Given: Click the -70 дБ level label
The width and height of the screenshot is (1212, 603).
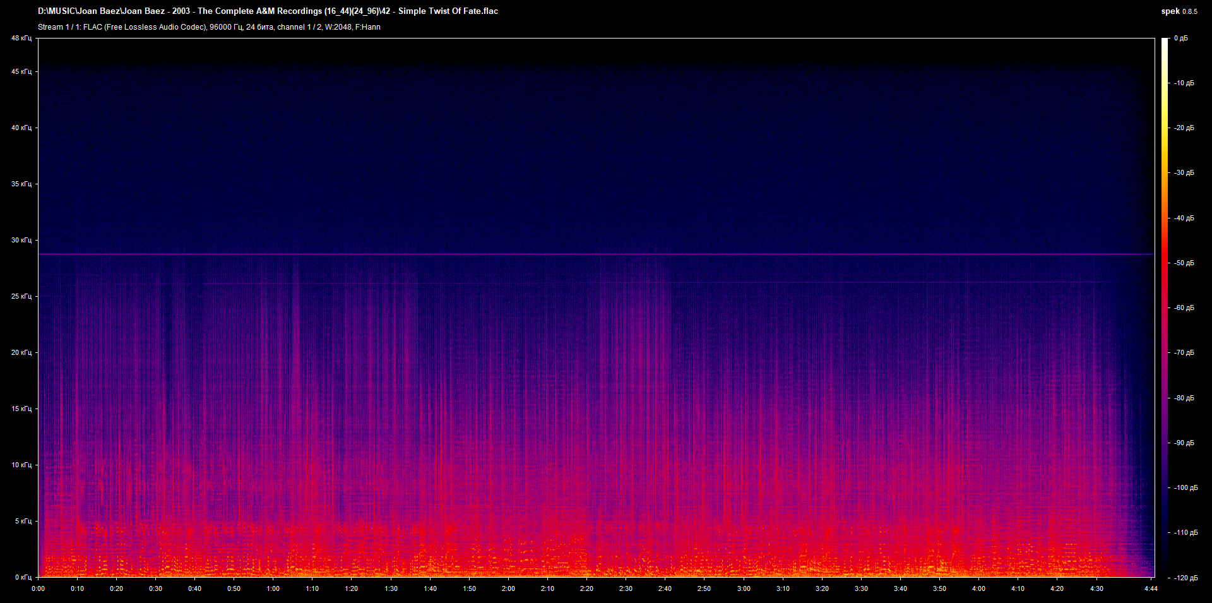Looking at the screenshot, I should (1184, 353).
